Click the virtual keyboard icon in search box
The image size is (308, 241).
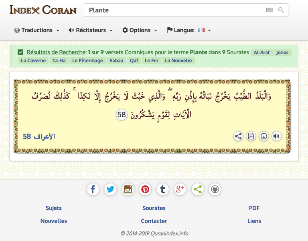click(x=269, y=10)
